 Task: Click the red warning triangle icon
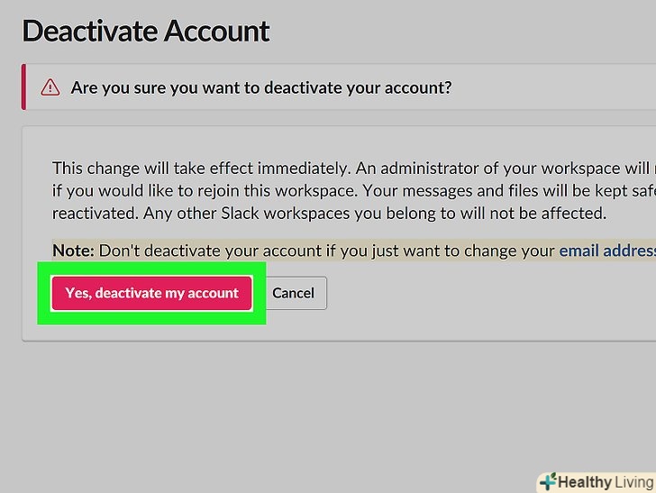pyautogui.click(x=50, y=88)
